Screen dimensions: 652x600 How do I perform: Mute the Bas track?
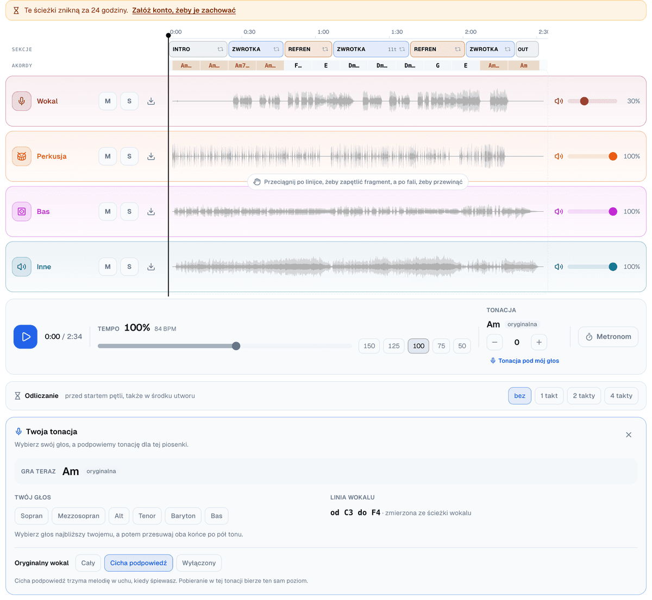(x=108, y=212)
